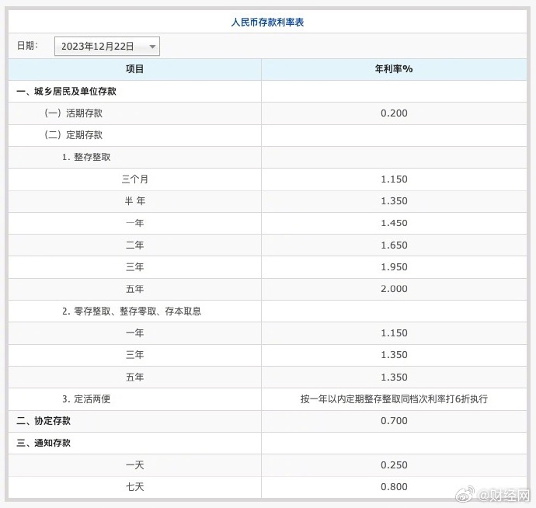The width and height of the screenshot is (536, 508).
Task: Click the 1.650 rate value
Action: tap(394, 245)
